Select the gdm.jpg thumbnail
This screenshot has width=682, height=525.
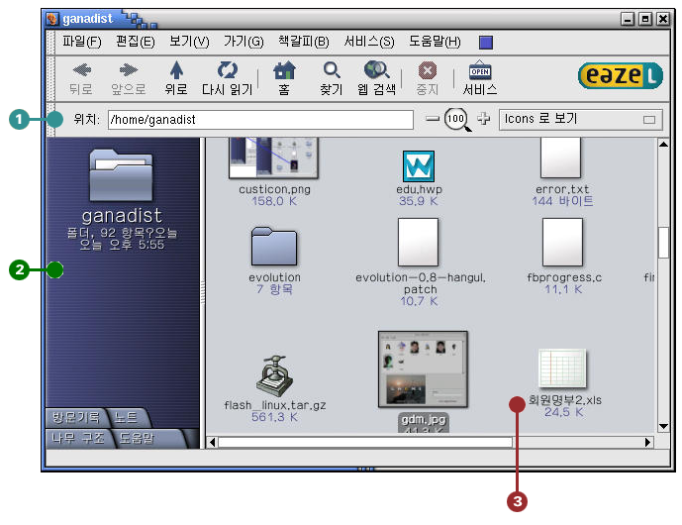[x=424, y=369]
